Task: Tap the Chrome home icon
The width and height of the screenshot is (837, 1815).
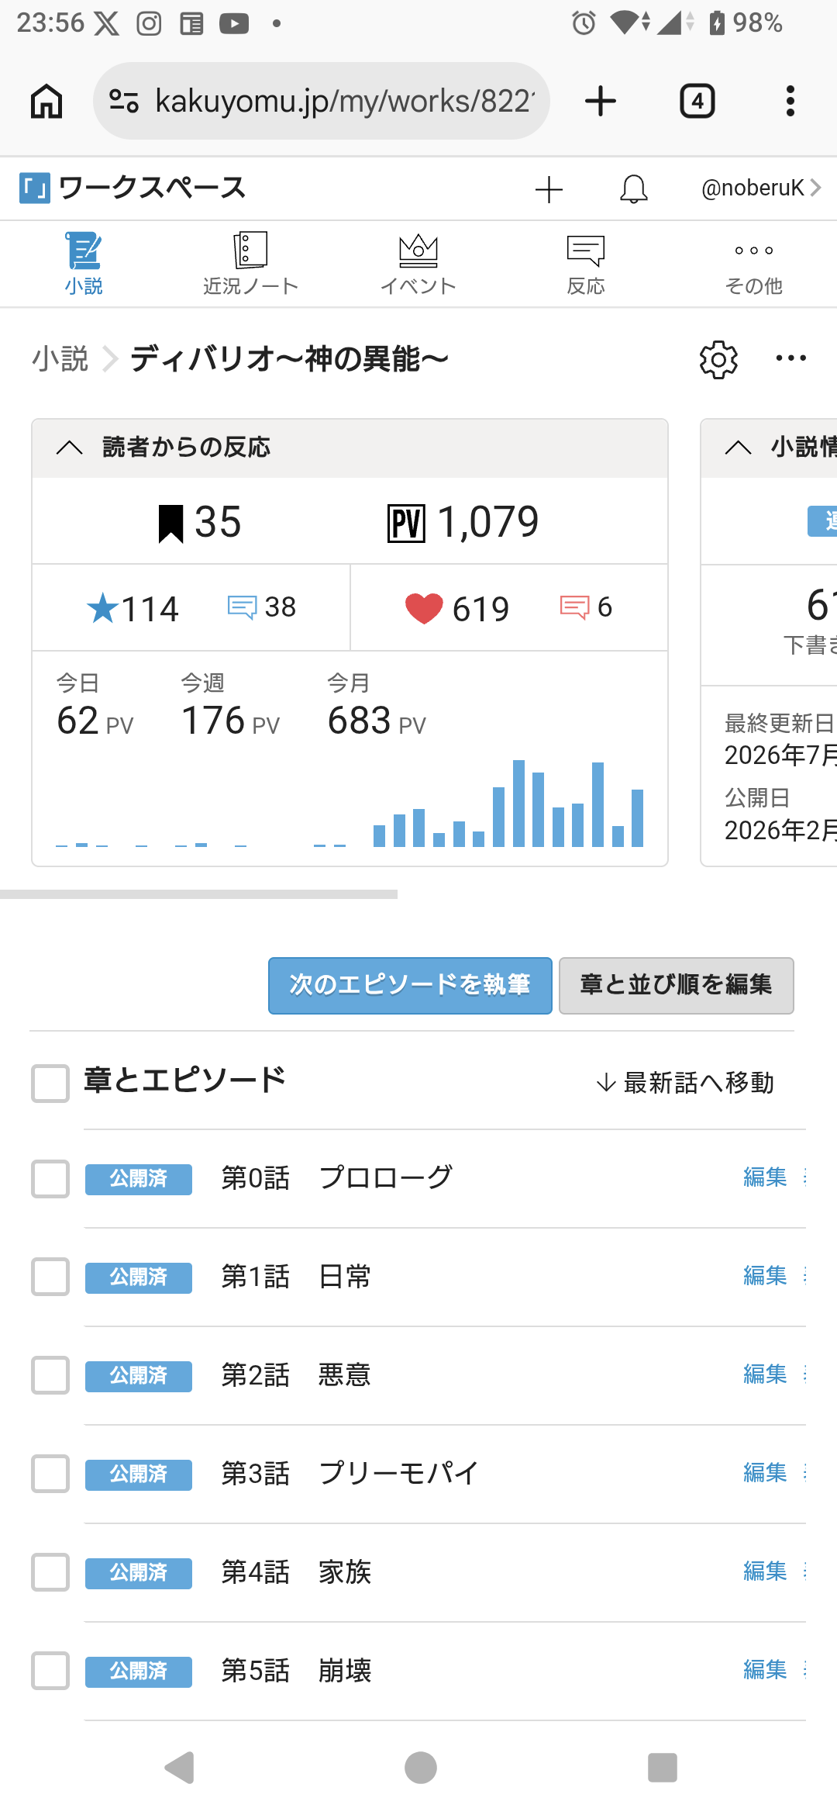Action: point(46,101)
